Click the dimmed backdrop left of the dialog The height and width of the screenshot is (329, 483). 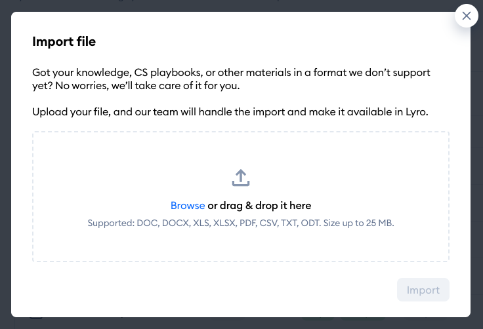5,164
